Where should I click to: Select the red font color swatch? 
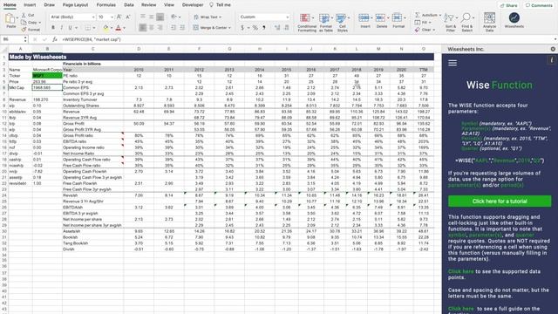click(x=119, y=28)
